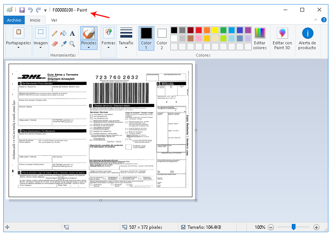Screen dimensions: 331x234
Task: Open the Quick Access Toolbar customize dropdown
Action: point(45,10)
